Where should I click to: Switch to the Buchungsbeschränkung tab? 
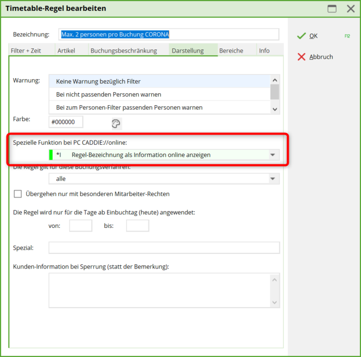point(123,50)
